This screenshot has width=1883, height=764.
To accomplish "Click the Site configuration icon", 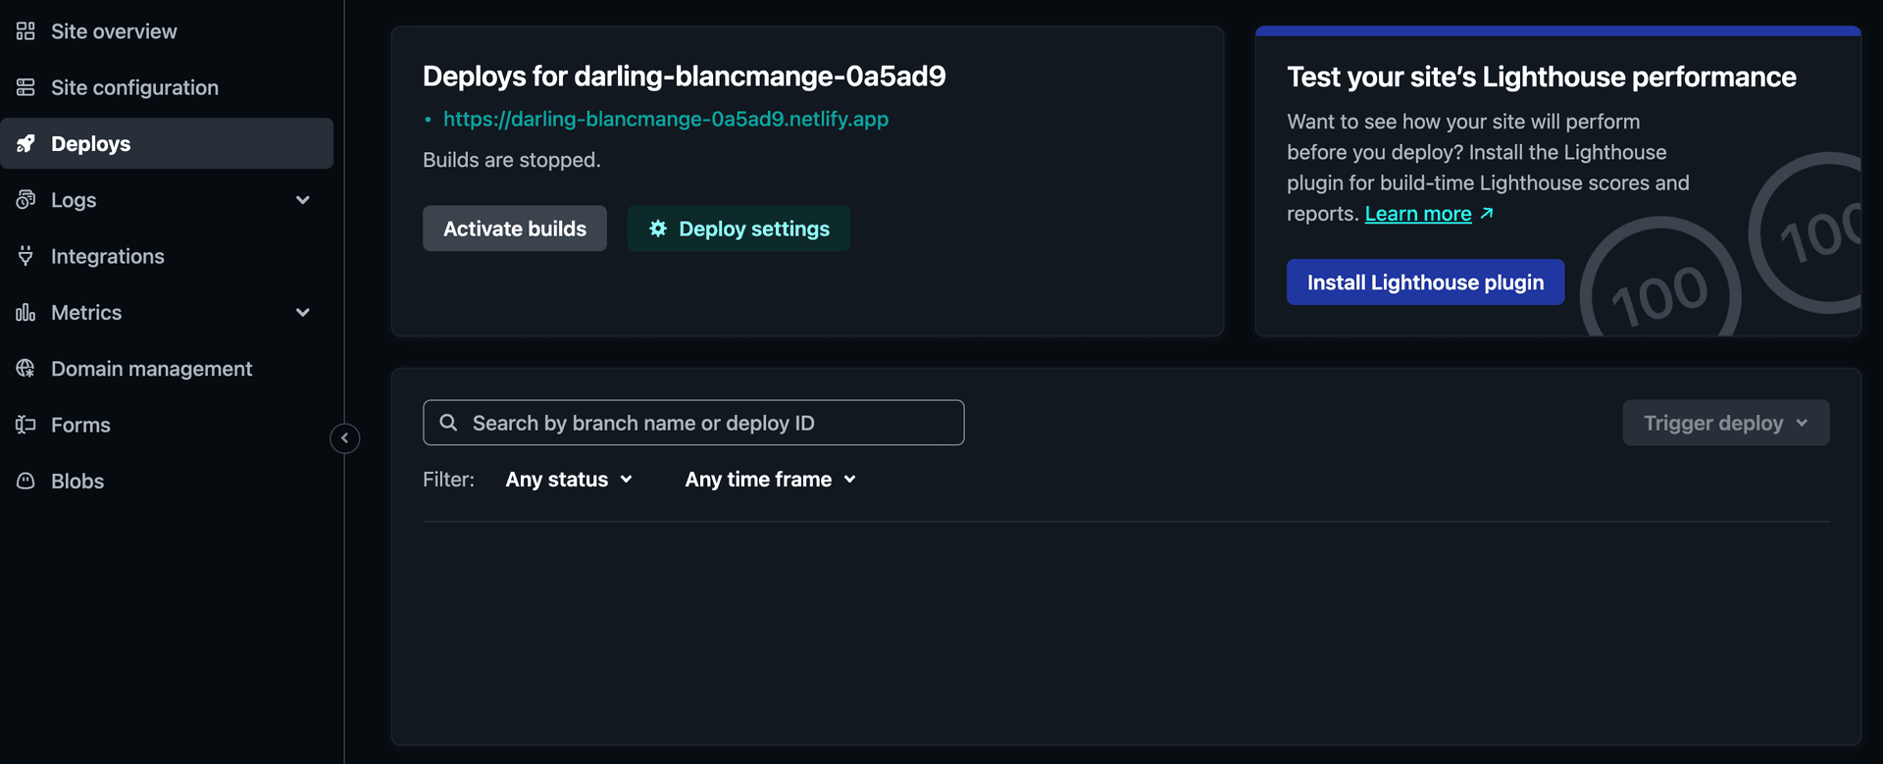I will (25, 86).
